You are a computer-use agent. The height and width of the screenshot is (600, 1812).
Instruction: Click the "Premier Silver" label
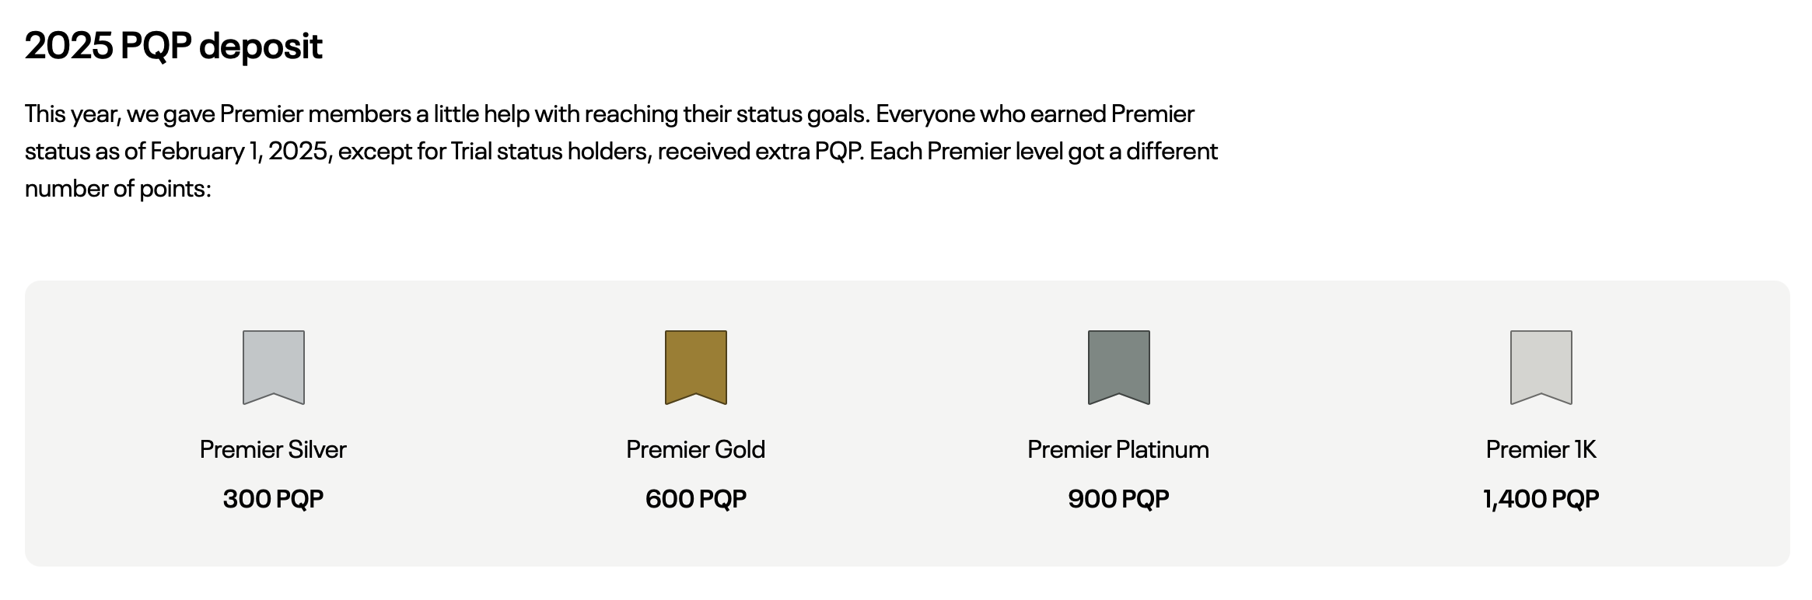(x=273, y=449)
